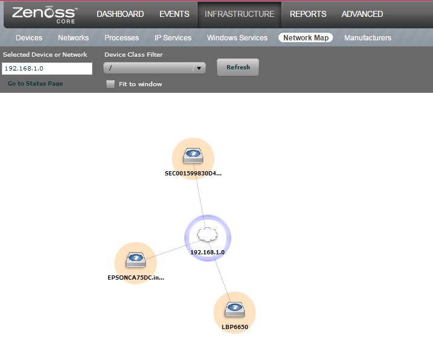The image size is (433, 358).
Task: Switch to the Windows Services tab
Action: pyautogui.click(x=237, y=38)
